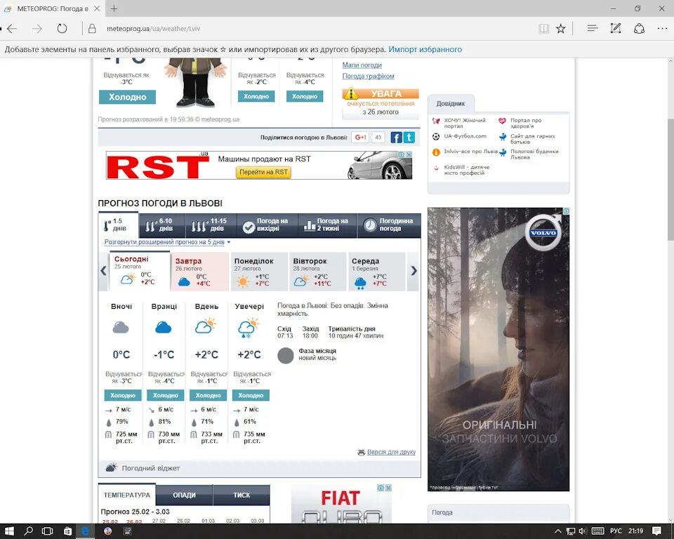Click Импорт избранного link

(x=425, y=49)
